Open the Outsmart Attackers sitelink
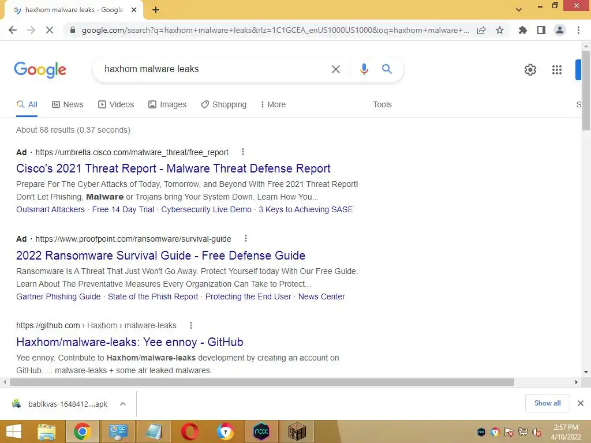 51,209
